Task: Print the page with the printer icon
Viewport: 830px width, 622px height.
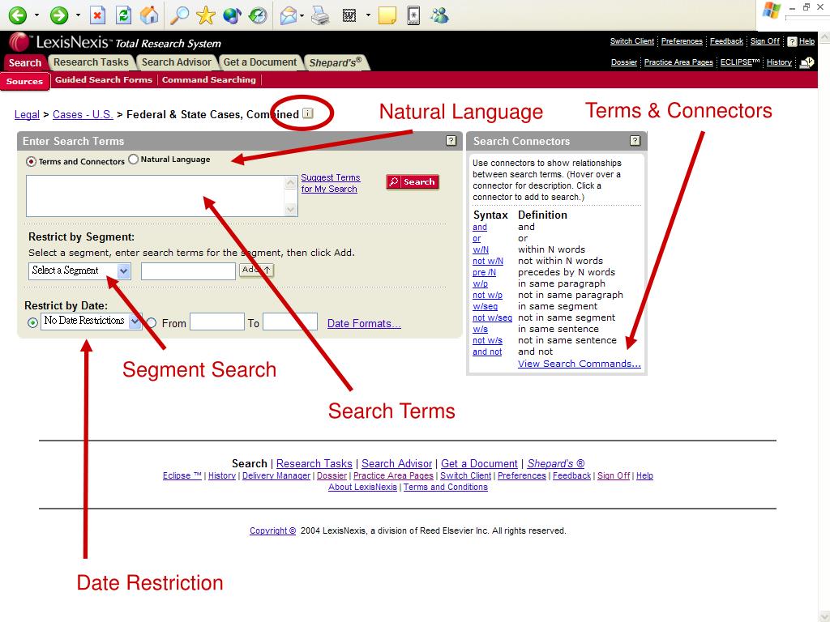Action: click(x=320, y=16)
